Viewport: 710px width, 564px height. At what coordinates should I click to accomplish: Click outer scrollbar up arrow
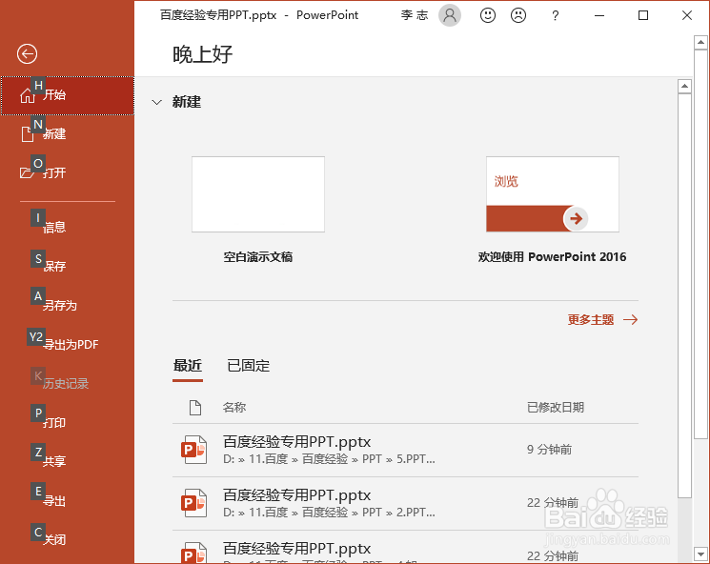point(700,43)
